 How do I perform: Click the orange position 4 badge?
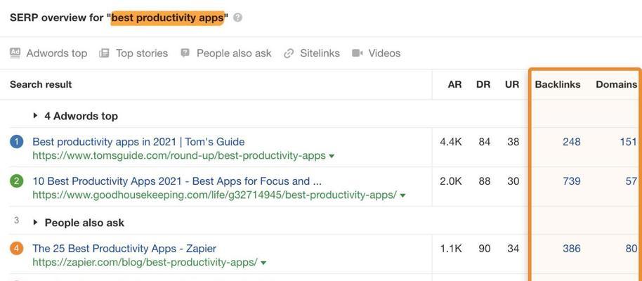pyautogui.click(x=16, y=249)
